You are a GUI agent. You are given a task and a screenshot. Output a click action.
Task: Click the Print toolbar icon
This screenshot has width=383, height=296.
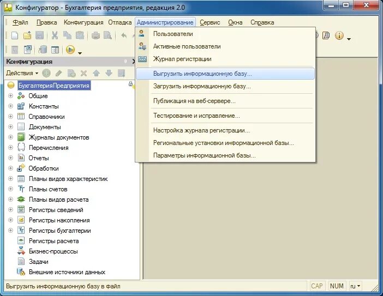click(95, 35)
